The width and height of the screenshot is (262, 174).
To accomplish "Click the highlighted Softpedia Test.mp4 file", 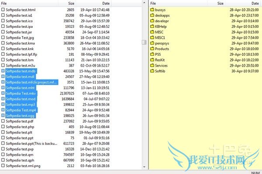I will pyautogui.click(x=21, y=110).
